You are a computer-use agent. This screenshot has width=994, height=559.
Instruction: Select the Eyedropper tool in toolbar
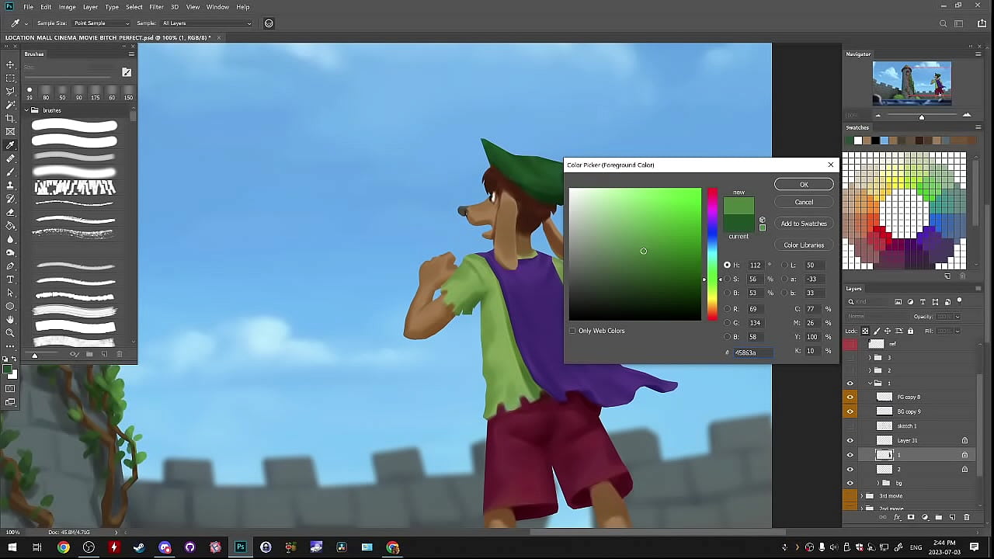pos(10,145)
